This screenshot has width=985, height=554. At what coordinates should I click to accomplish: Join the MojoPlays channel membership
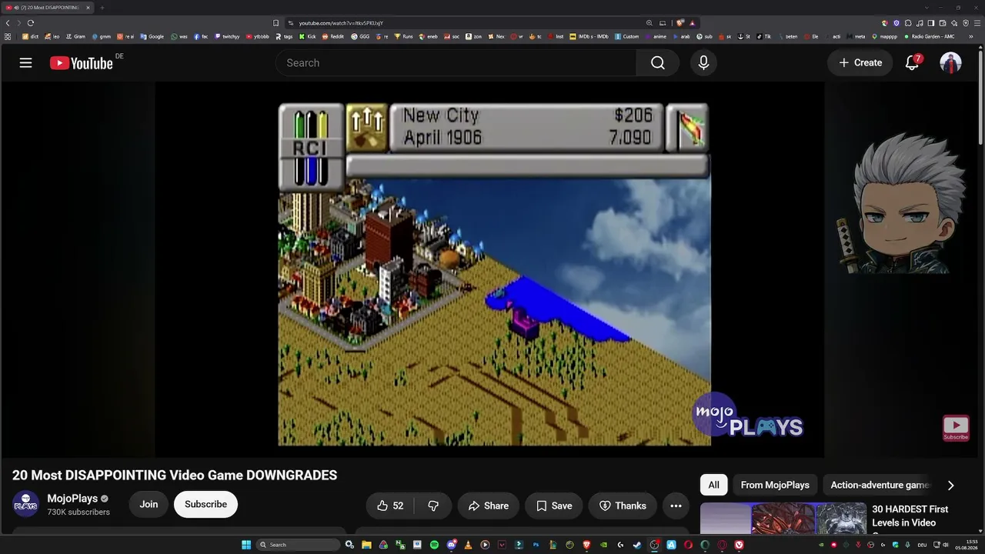(x=149, y=505)
